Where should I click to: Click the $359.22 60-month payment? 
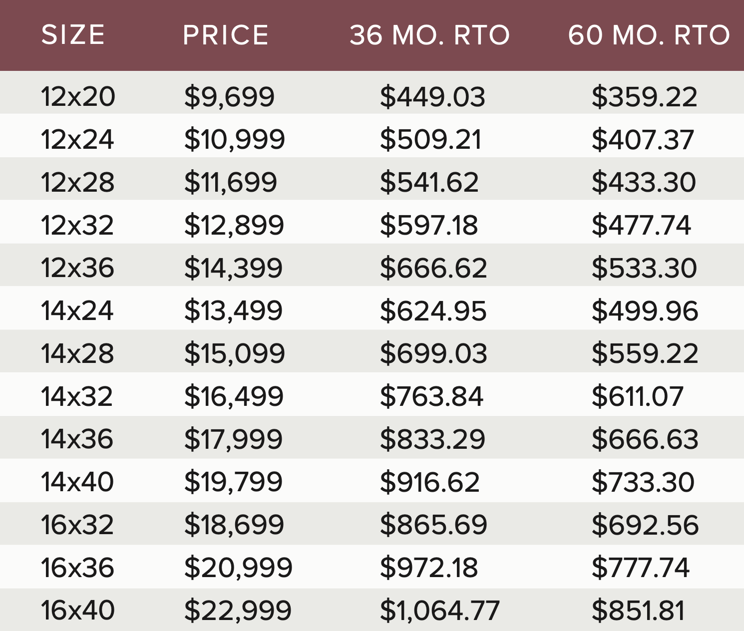(644, 97)
